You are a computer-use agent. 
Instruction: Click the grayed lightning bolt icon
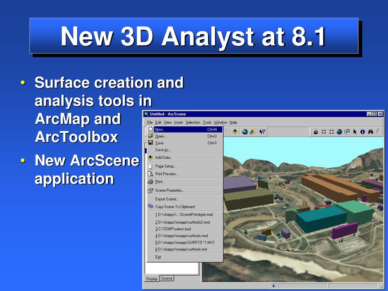tap(378, 131)
